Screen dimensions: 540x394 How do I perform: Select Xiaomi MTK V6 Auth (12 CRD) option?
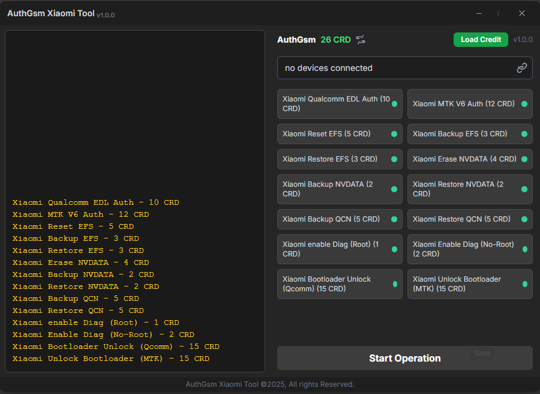[x=470, y=104]
